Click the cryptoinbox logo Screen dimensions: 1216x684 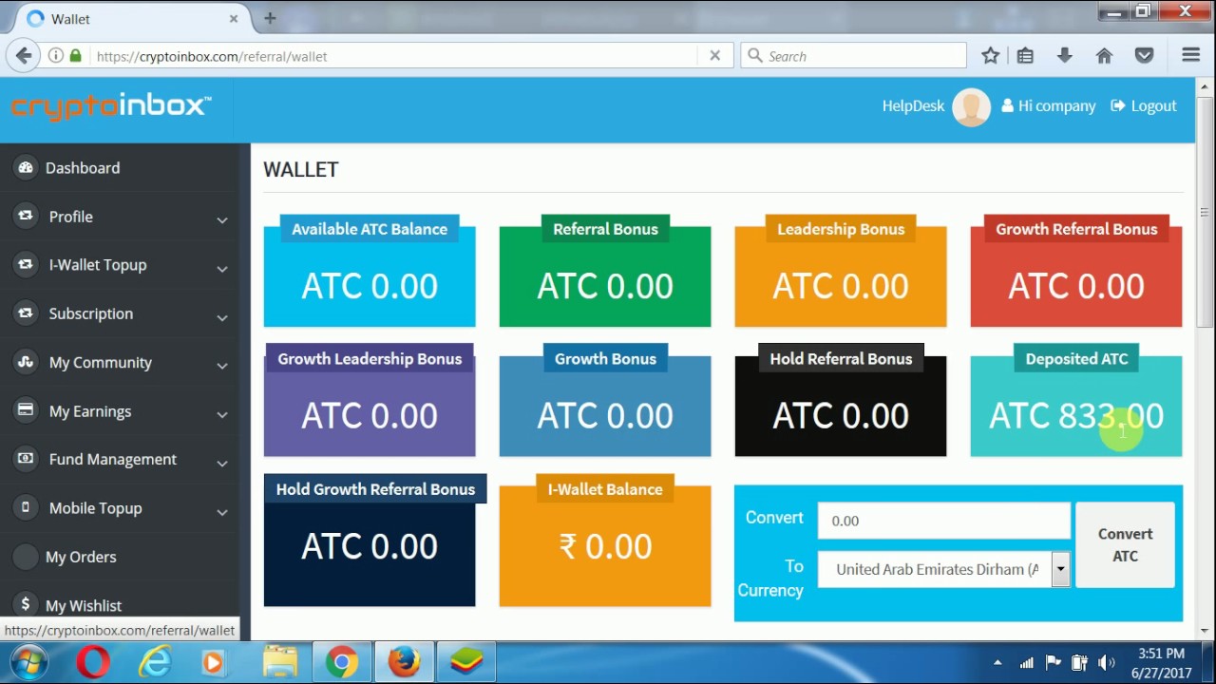(x=111, y=105)
